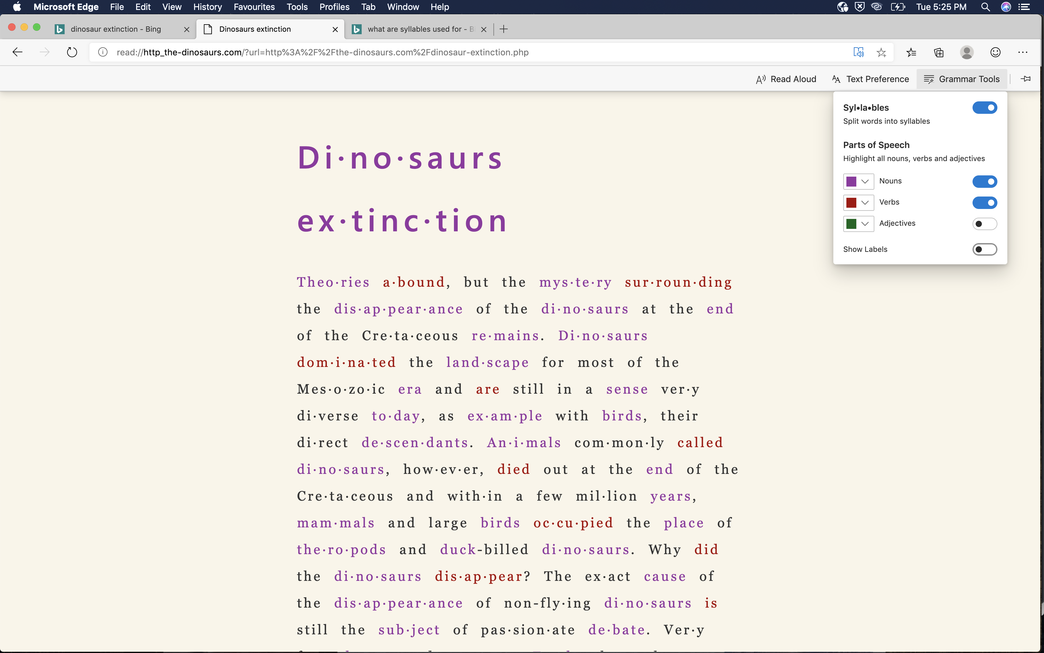Enable the Show Labels toggle
Viewport: 1044px width, 653px height.
pyautogui.click(x=984, y=249)
